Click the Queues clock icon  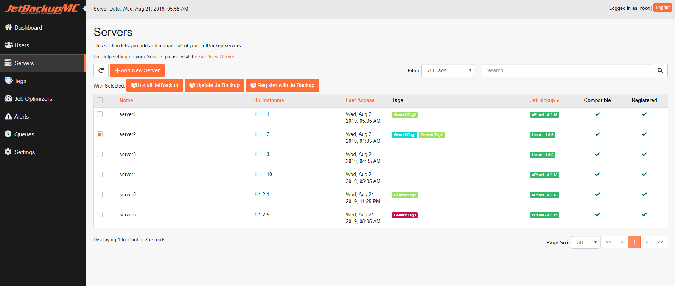[x=8, y=134]
